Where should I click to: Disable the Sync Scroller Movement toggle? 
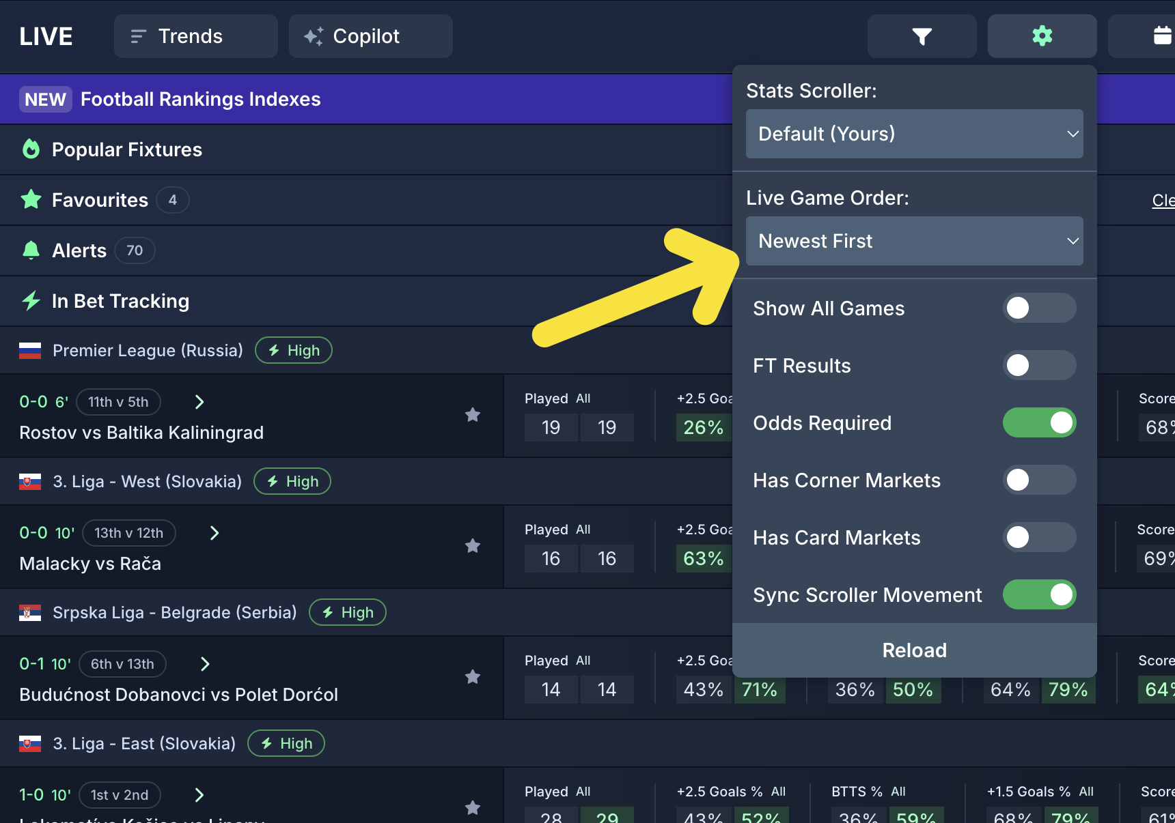click(1038, 595)
